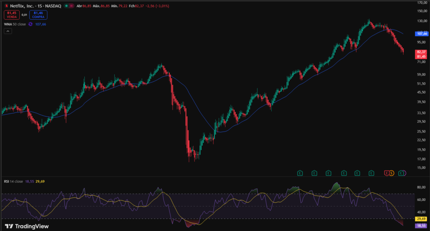Click the green E marker overlapping the purple circle
The width and height of the screenshot is (430, 231).
coord(401,173)
